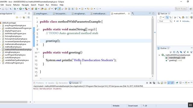Click Remove All Terminated Launches in Console
This screenshot has height=108, width=193.
[154, 83]
